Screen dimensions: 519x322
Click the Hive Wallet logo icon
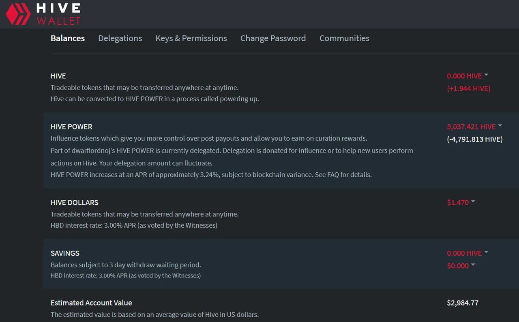[x=18, y=14]
